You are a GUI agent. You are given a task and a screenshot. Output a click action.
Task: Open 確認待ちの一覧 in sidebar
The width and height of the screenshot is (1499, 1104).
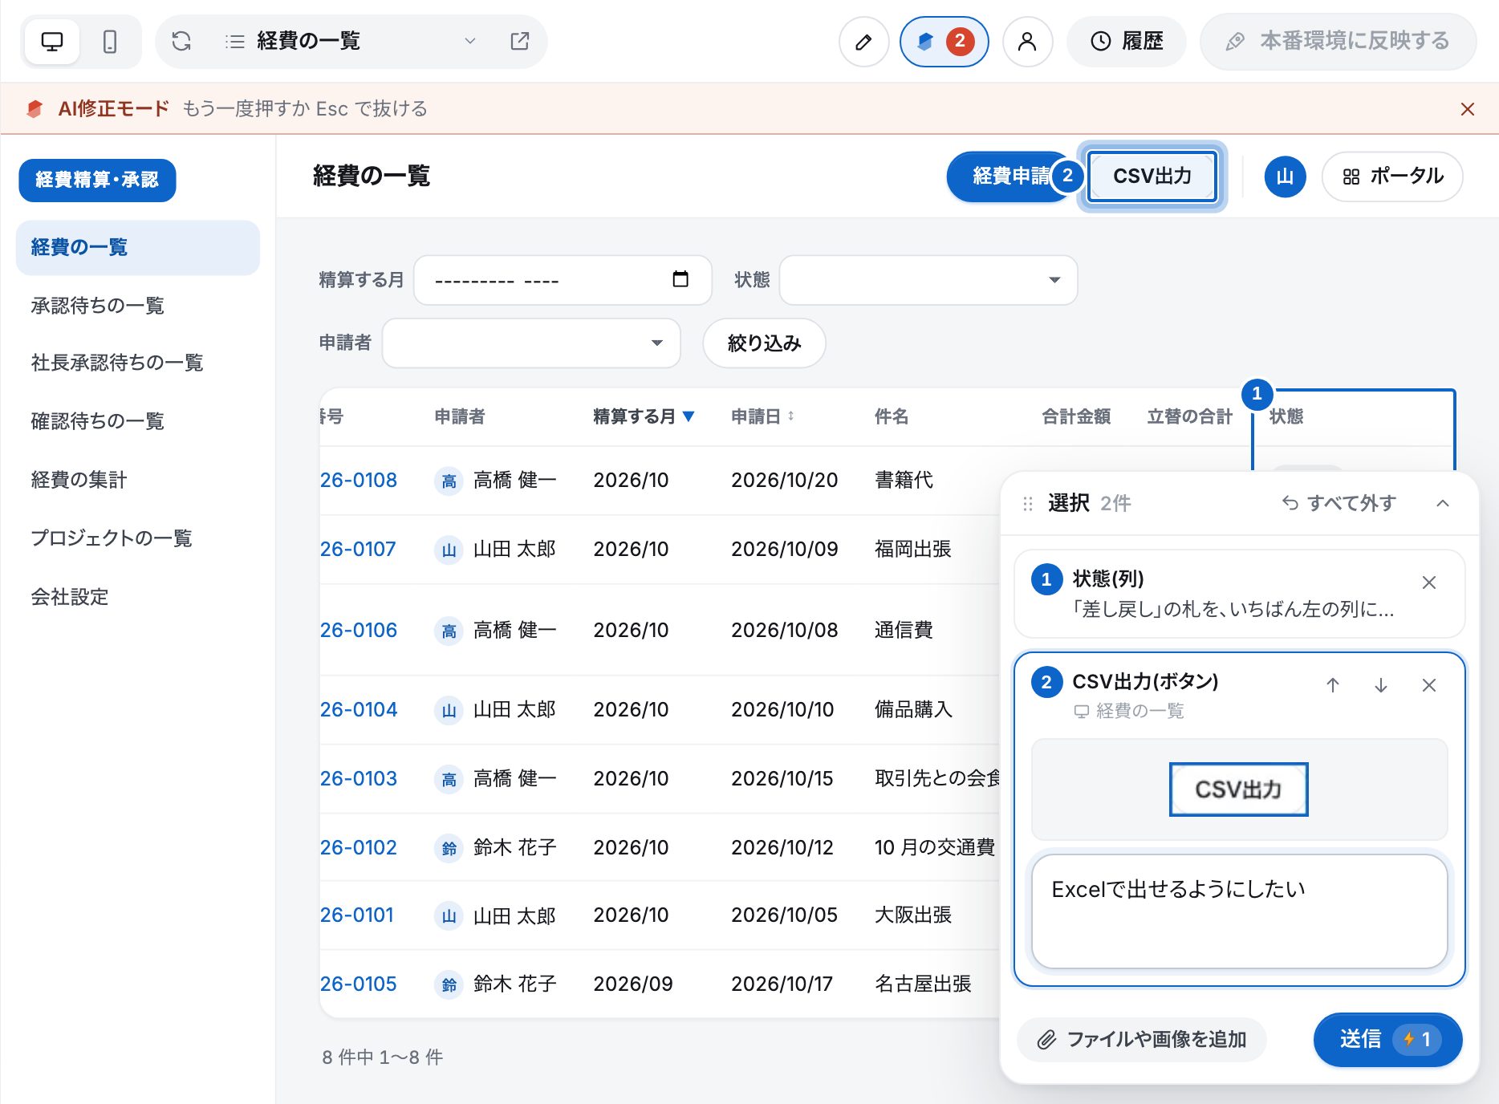(137, 421)
